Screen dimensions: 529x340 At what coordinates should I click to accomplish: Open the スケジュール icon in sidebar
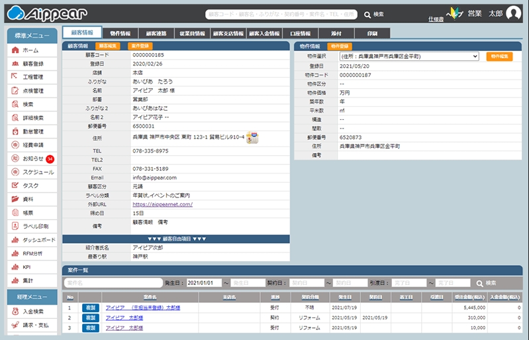click(x=15, y=172)
